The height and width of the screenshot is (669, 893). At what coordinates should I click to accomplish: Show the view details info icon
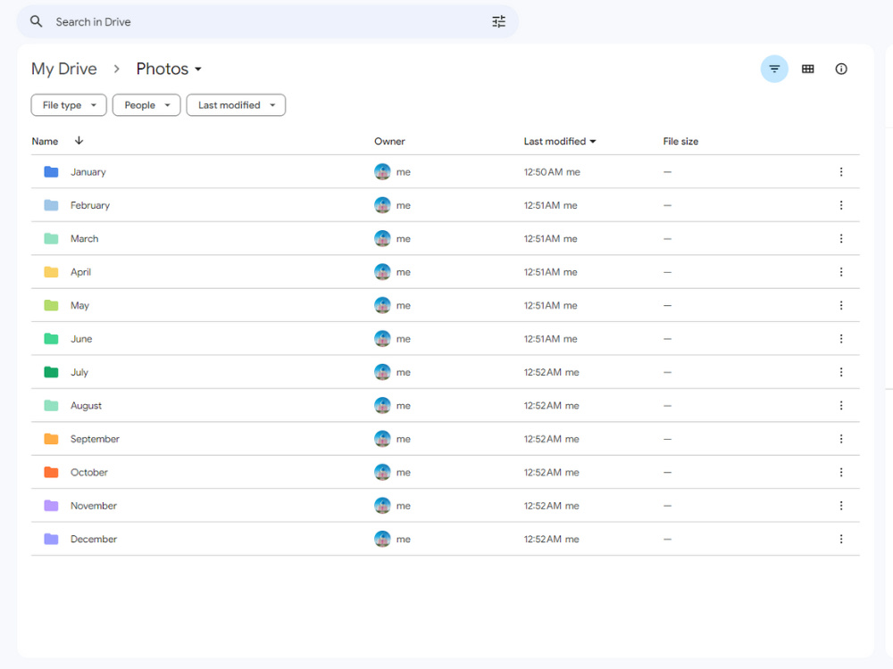tap(841, 69)
